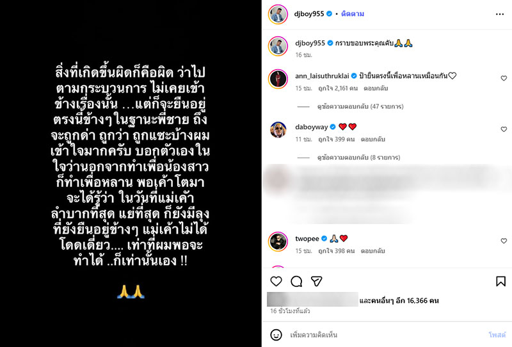Open the twopee username link
512x347 pixels.
307,239
